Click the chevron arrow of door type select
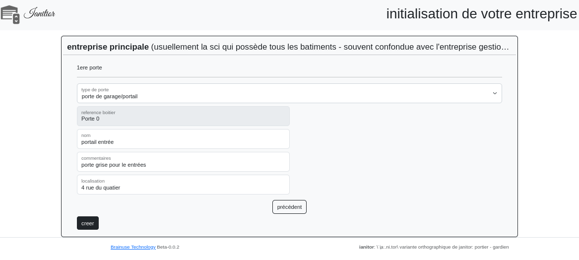This screenshot has height=260, width=579. click(494, 93)
